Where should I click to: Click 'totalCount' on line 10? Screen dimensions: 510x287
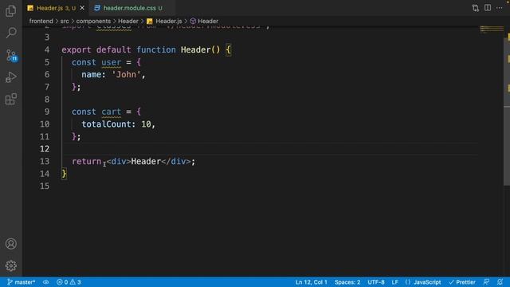click(106, 124)
